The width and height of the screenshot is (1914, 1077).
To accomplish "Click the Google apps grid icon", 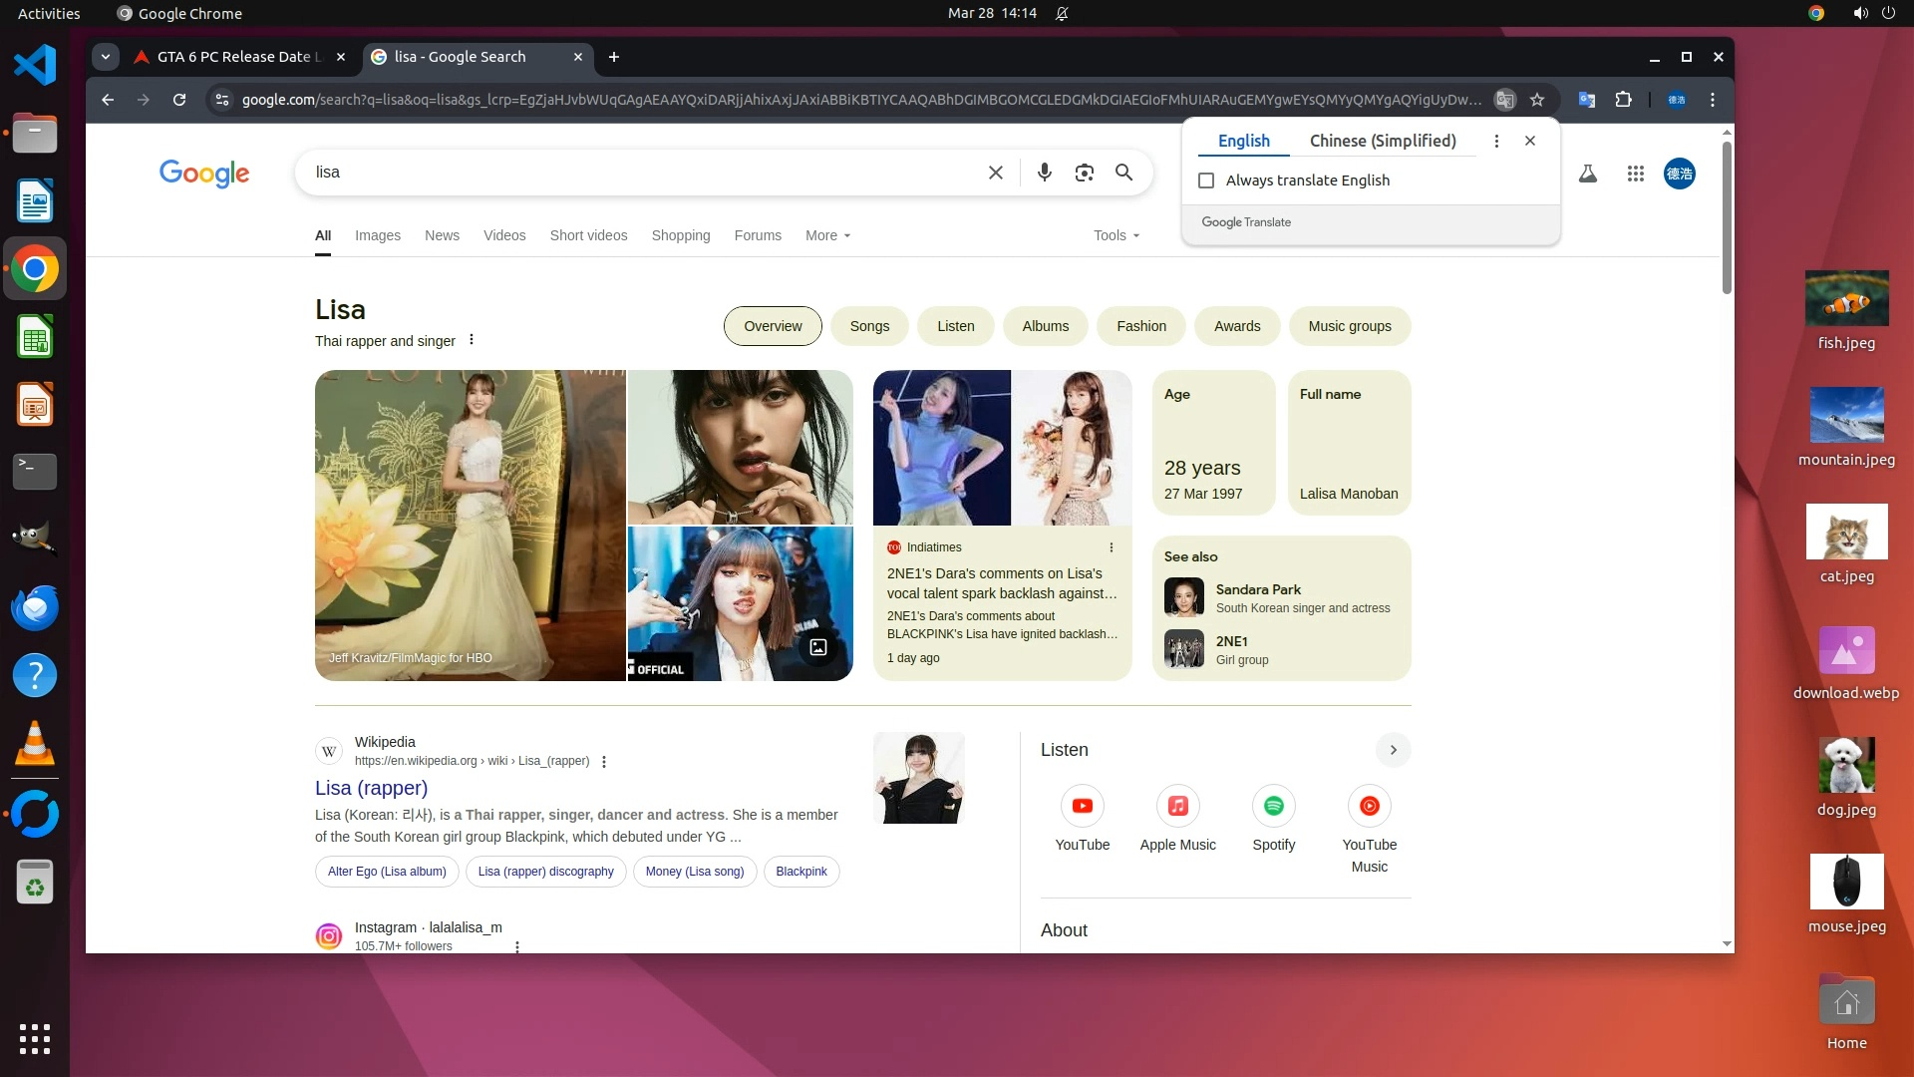I will pos(1635,174).
